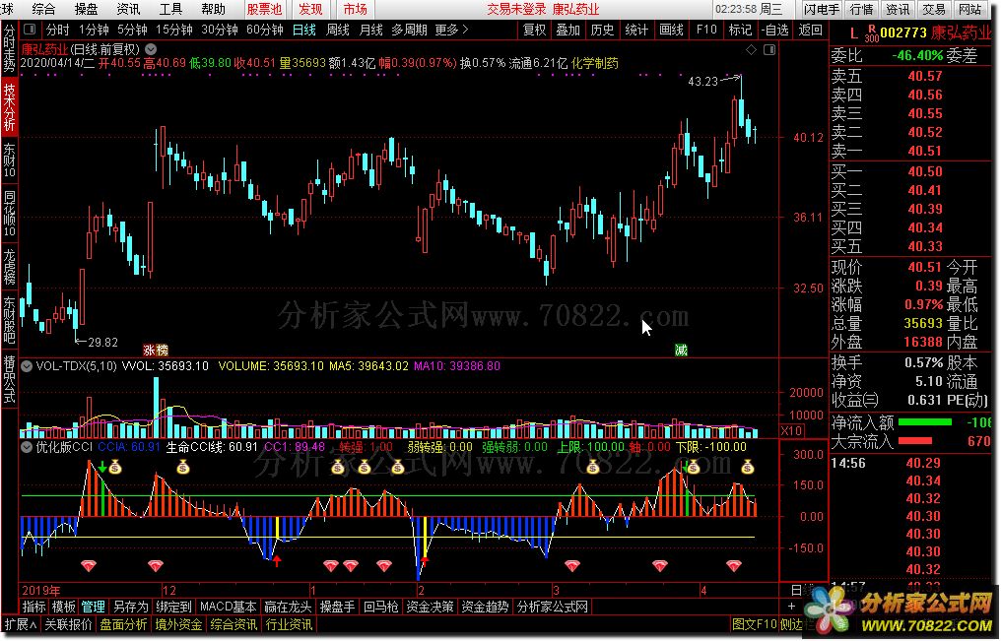
Task: Click the 历史 toolbar button
Action: 602,30
